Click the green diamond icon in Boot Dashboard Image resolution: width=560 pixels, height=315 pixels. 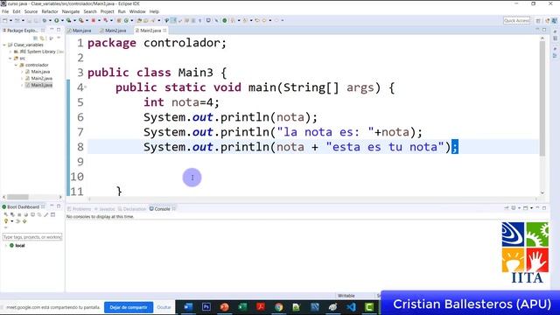pos(24,221)
